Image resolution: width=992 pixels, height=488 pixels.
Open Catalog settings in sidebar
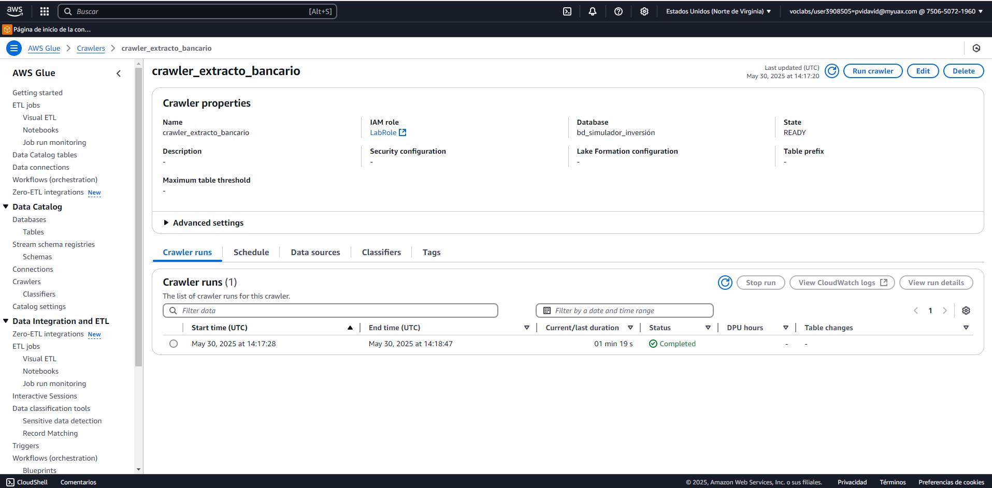(x=39, y=306)
